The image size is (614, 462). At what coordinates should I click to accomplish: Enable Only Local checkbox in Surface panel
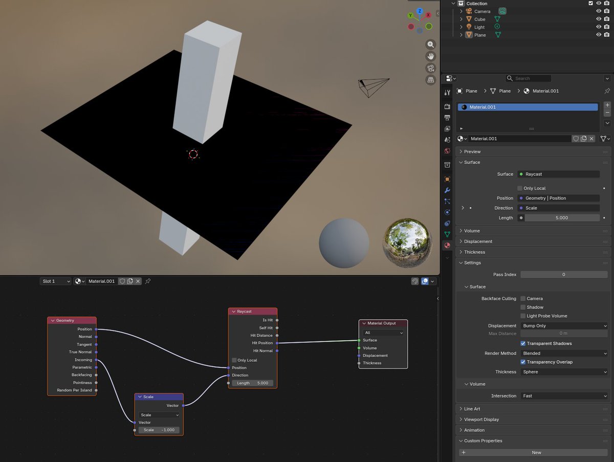(x=520, y=188)
